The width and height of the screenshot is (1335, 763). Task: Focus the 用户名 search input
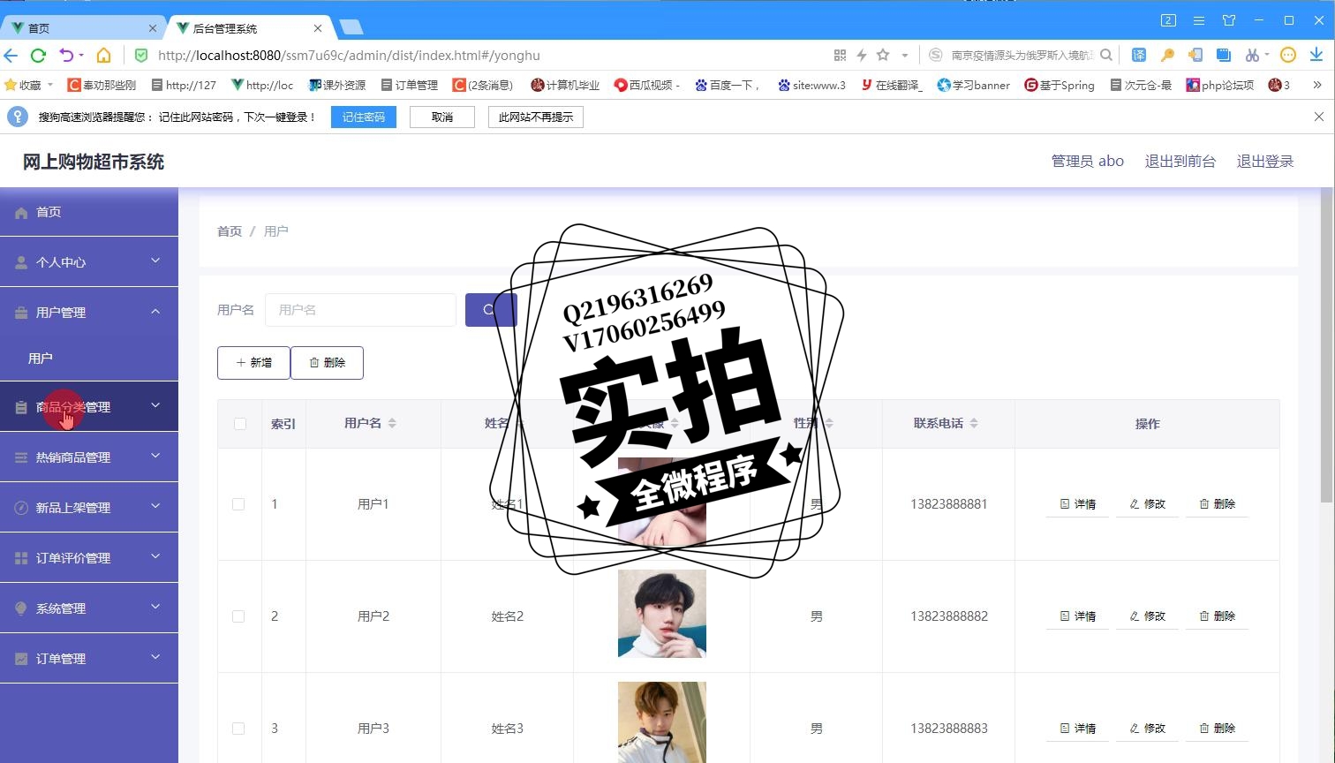click(x=360, y=310)
